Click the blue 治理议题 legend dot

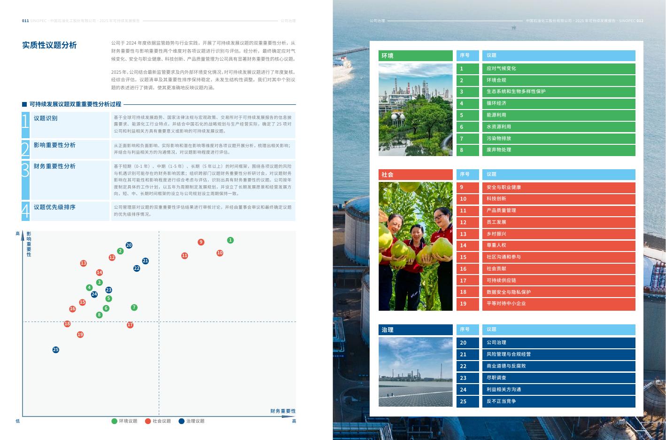point(182,421)
